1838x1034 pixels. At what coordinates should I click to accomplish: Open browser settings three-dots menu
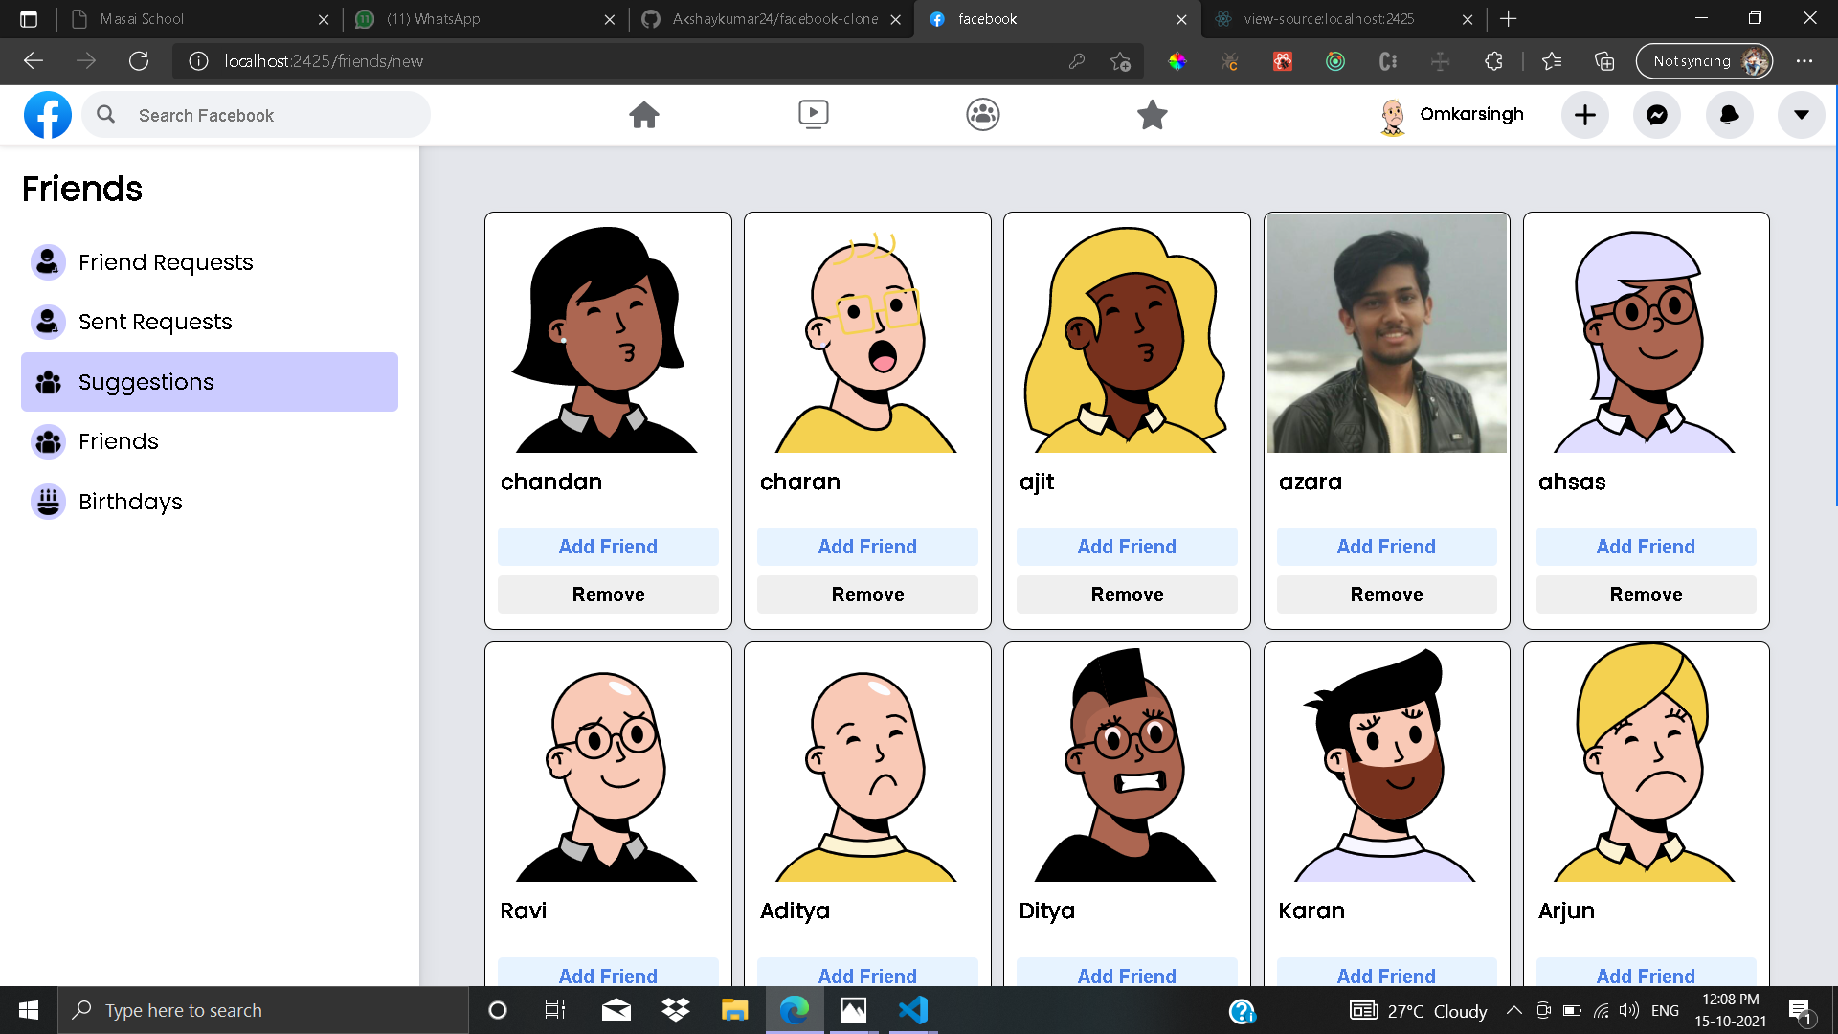coord(1804,61)
